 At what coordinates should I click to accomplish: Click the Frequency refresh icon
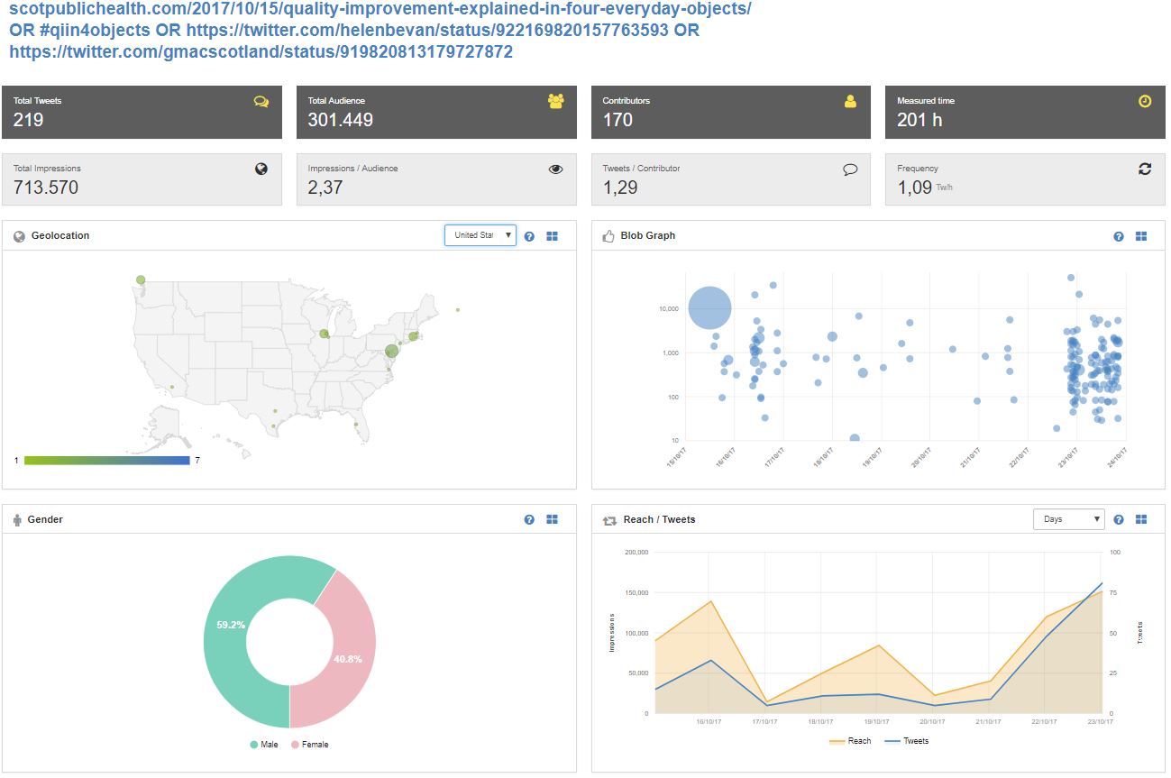pos(1145,169)
